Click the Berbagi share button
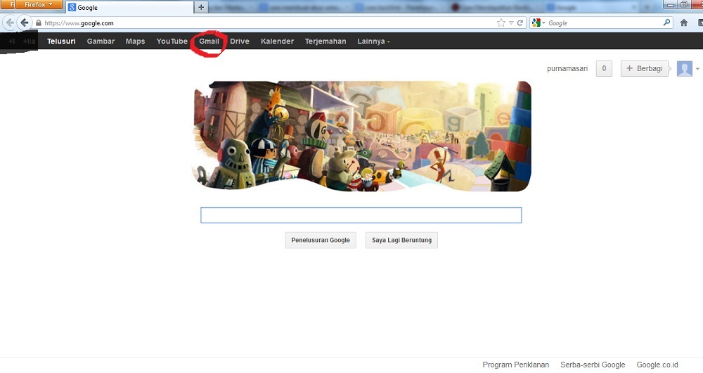703x373 pixels. (645, 69)
